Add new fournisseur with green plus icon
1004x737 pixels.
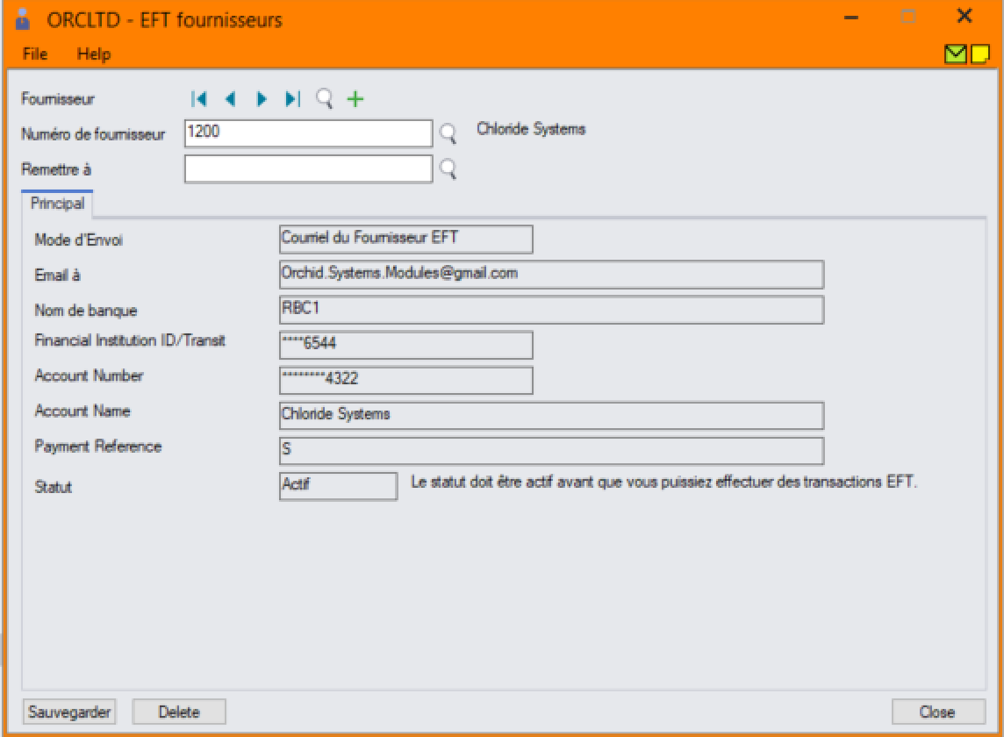[355, 99]
